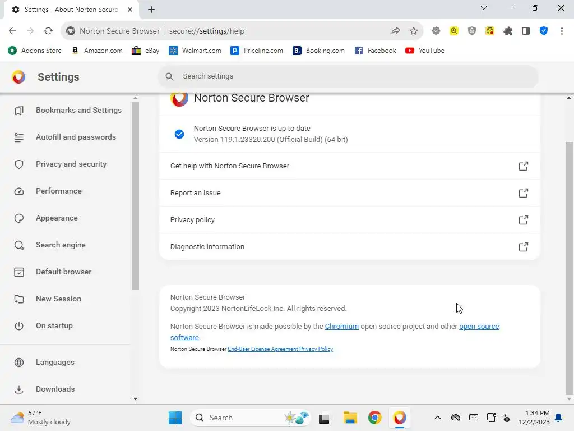The image size is (574, 431).
Task: Open the Privacy policy row
Action: (350, 220)
